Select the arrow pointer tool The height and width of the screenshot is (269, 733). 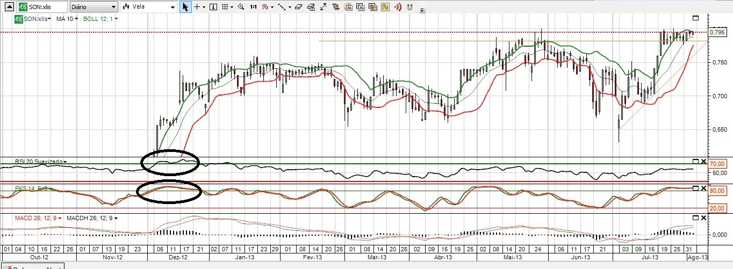point(185,7)
